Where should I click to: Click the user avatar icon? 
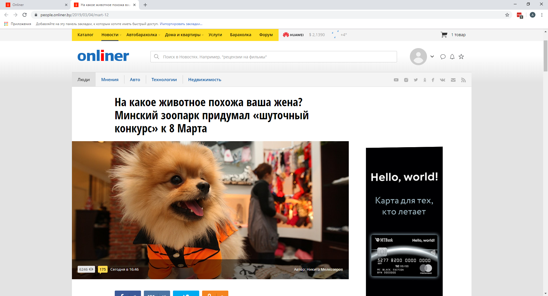coord(418,57)
